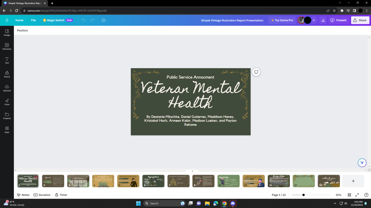Open the Projects panel
The width and height of the screenshot is (371, 208).
click(7, 116)
